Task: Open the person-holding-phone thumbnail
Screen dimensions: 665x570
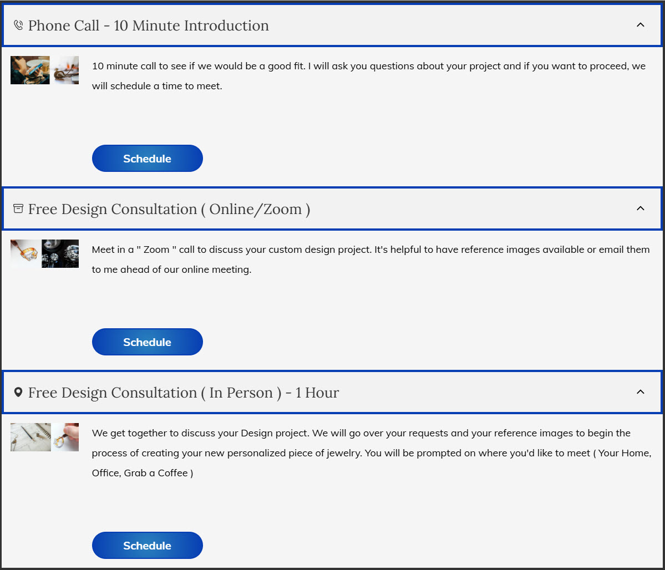Action: click(30, 70)
